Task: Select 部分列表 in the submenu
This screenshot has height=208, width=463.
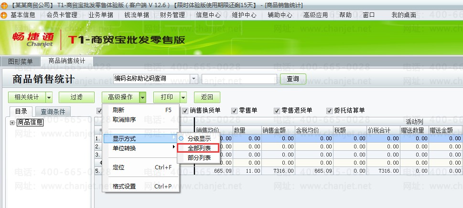Action: (198, 158)
